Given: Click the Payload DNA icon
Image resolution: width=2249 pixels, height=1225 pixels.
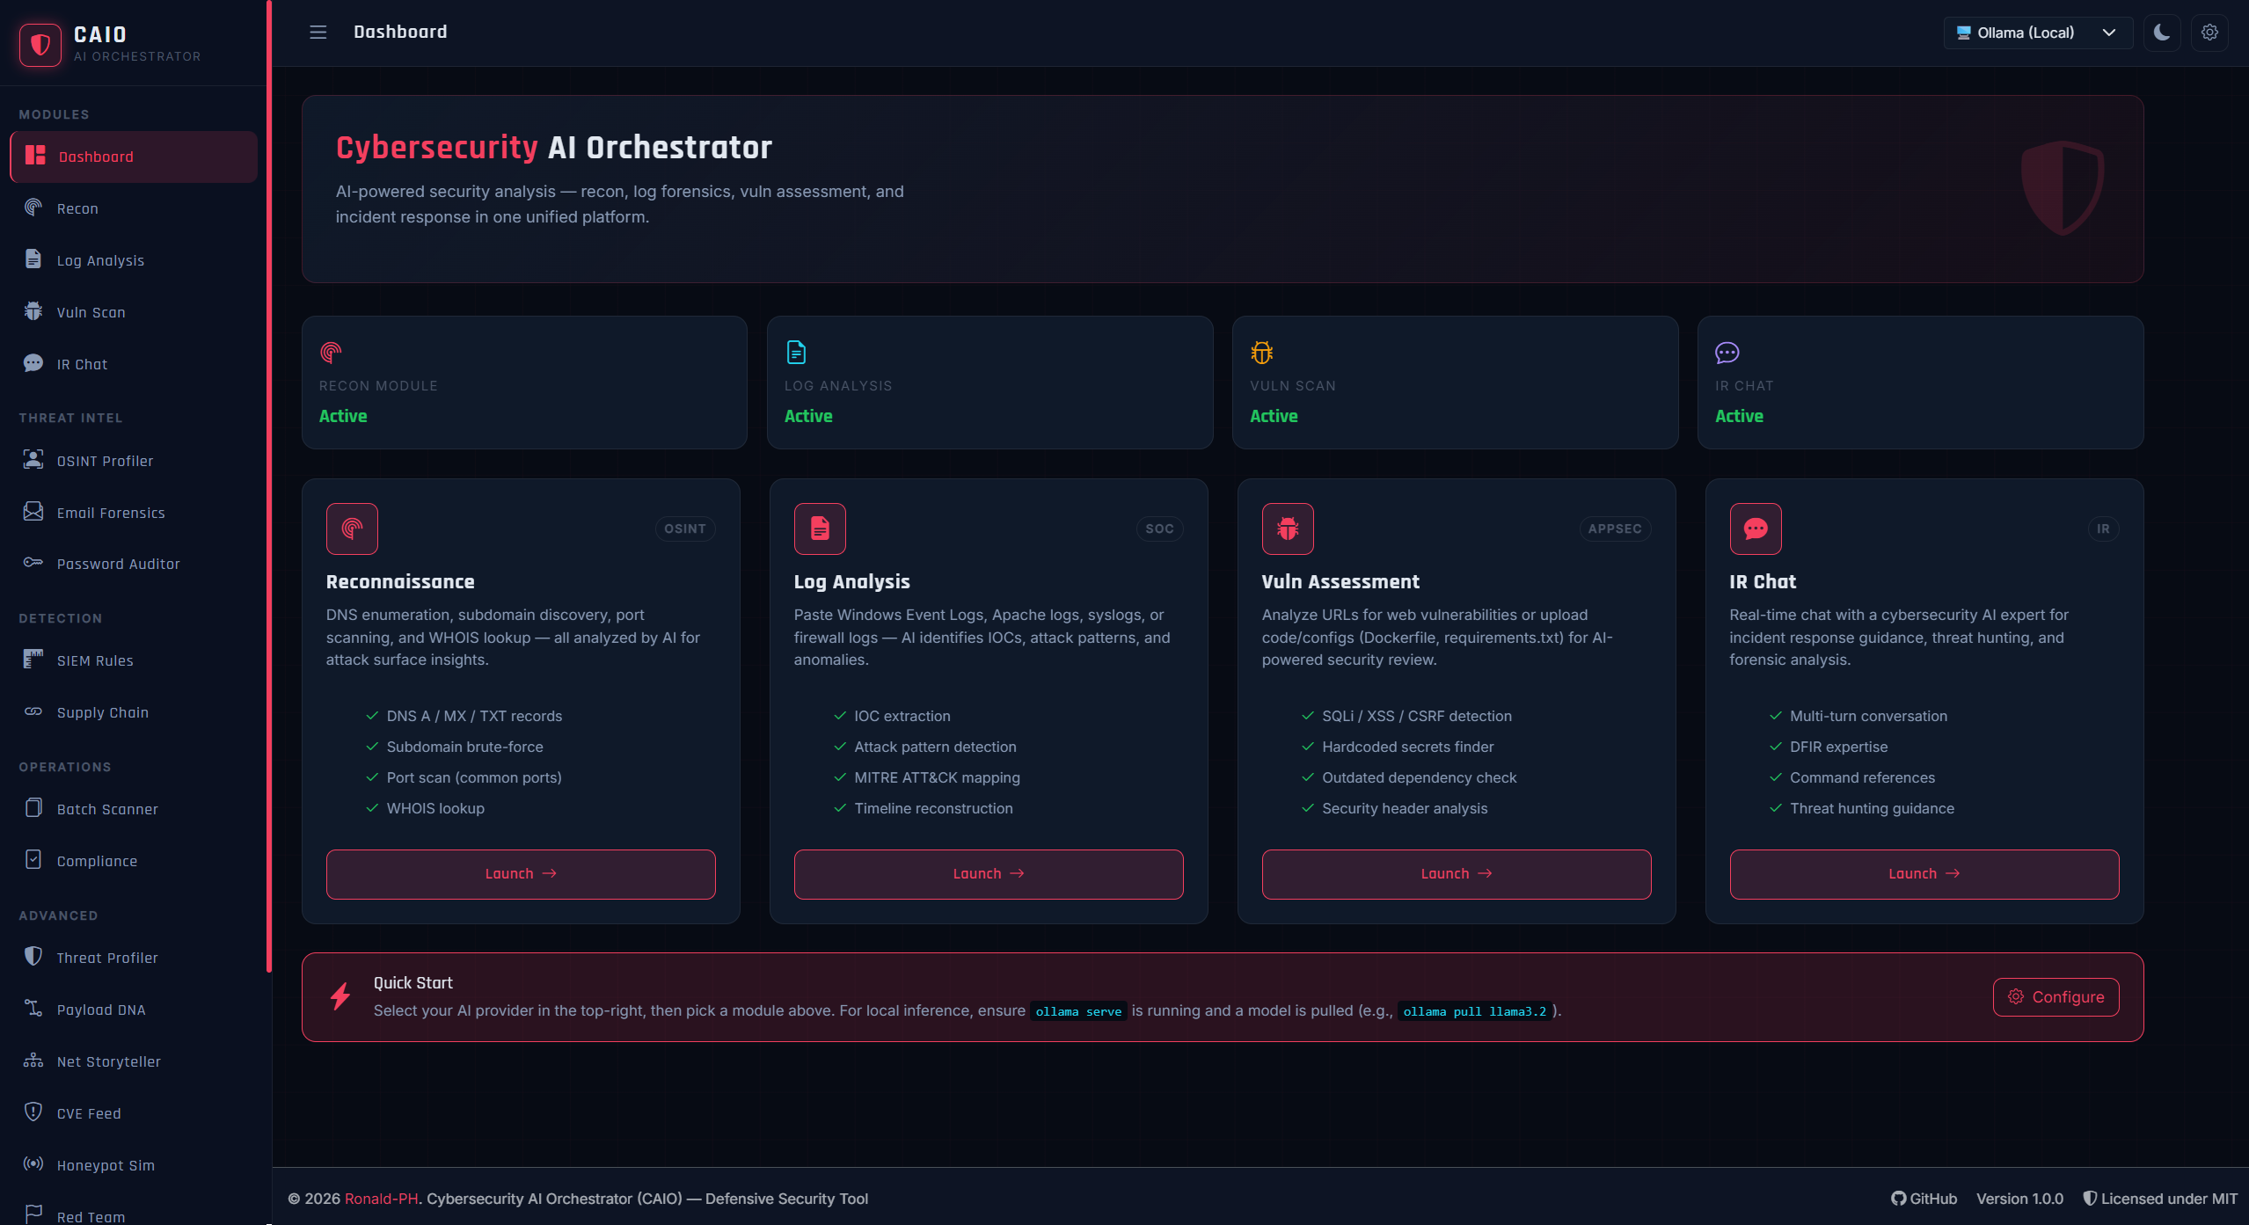Looking at the screenshot, I should 33,1008.
